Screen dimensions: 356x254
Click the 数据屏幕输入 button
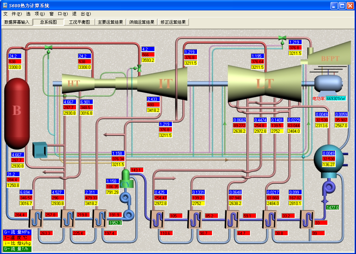(17, 22)
